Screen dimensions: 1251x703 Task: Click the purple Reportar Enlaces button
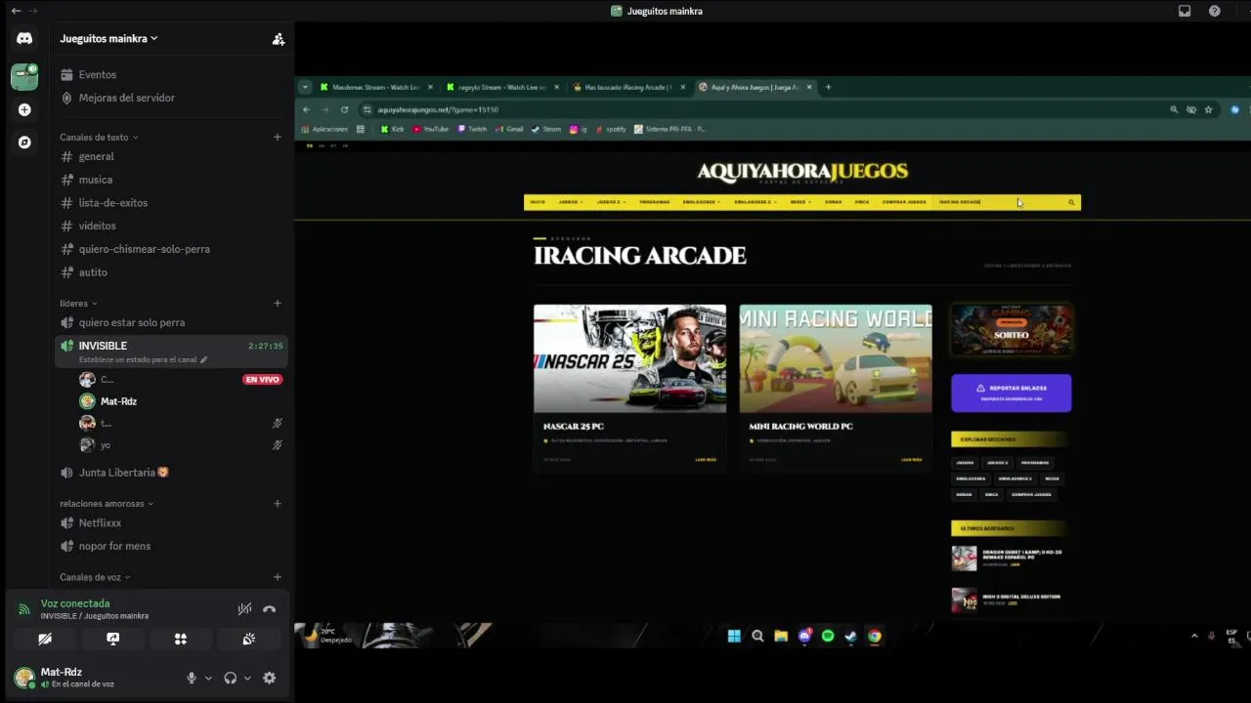tap(1011, 393)
